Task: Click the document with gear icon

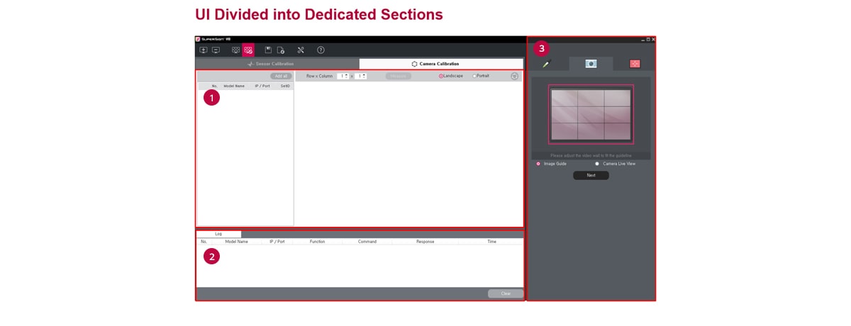Action: 281,50
